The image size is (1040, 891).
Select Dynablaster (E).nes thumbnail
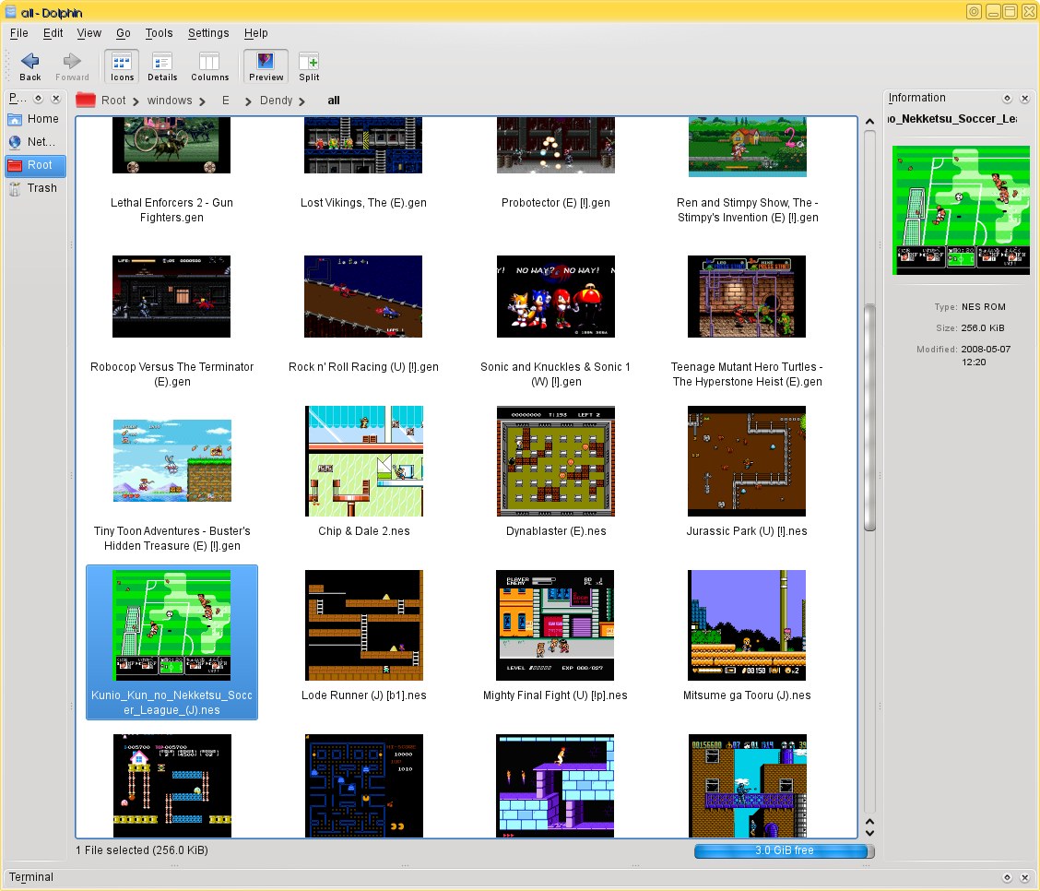[556, 461]
